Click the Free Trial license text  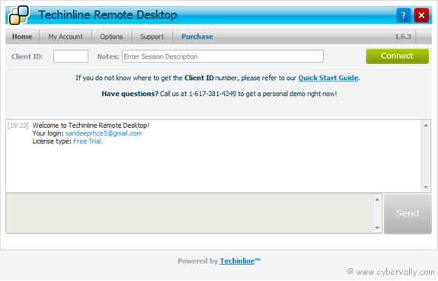click(x=88, y=142)
